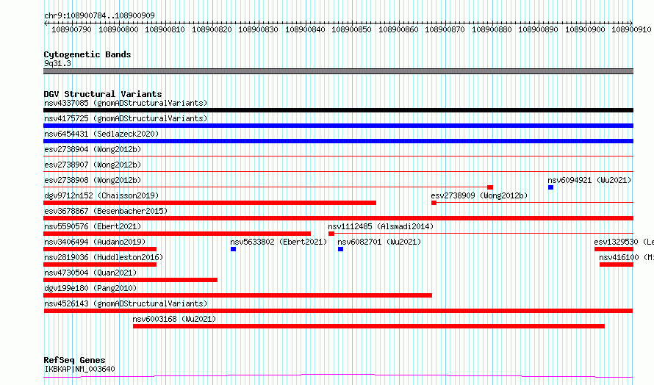This screenshot has height=385, width=654.
Task: Click the IKBKAP|NM_003640 gene label
Action: tap(79, 369)
